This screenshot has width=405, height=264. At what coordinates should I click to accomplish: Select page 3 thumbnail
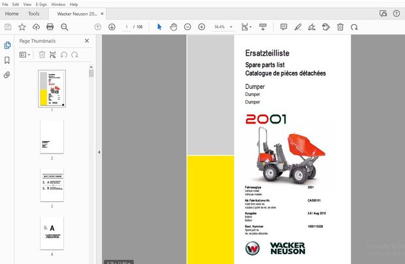click(52, 185)
